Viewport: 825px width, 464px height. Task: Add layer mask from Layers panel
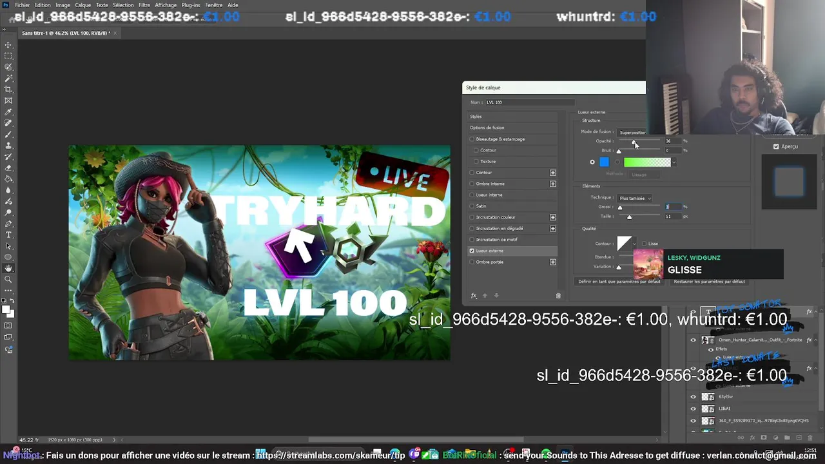pos(764,438)
